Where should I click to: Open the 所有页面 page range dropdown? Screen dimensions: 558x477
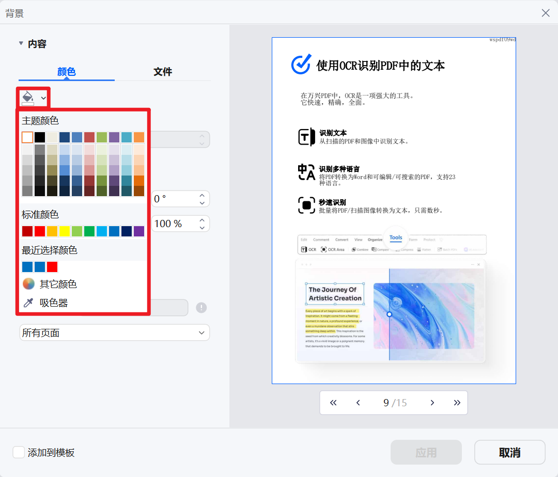pos(114,332)
